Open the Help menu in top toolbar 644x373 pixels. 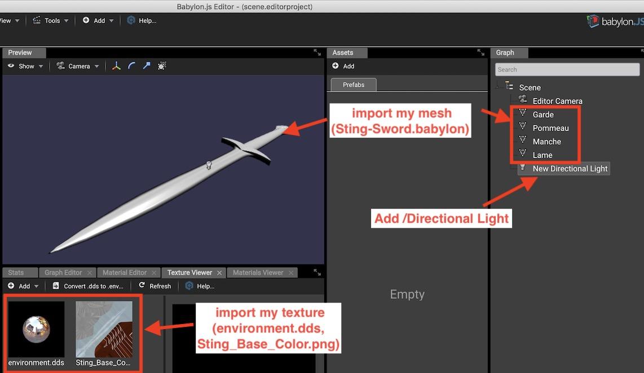pyautogui.click(x=142, y=20)
